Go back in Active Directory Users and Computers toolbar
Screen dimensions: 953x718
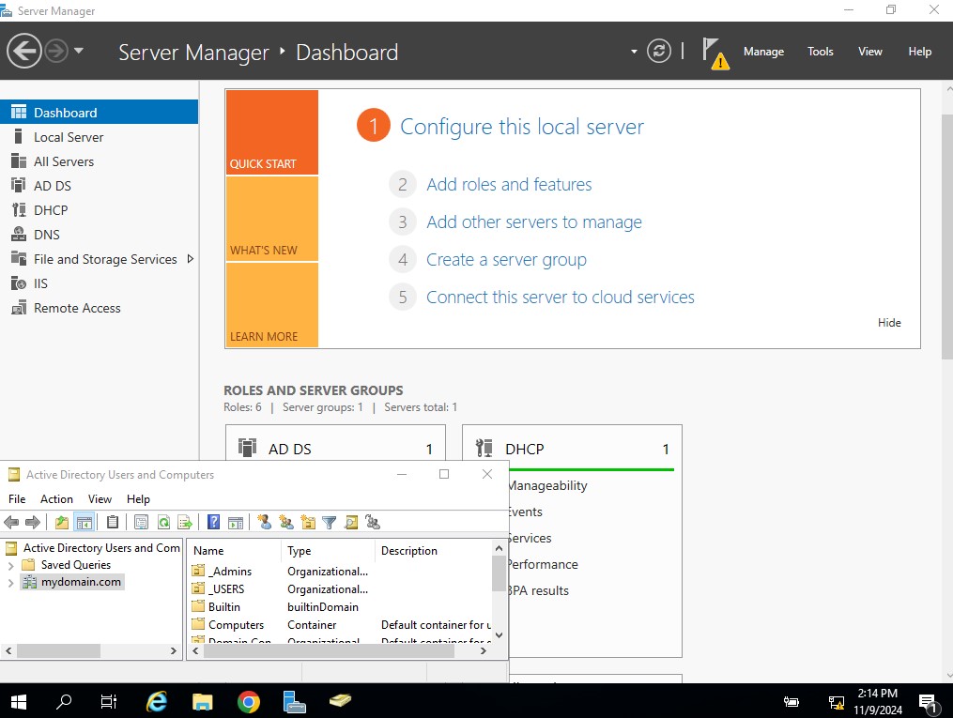click(11, 522)
